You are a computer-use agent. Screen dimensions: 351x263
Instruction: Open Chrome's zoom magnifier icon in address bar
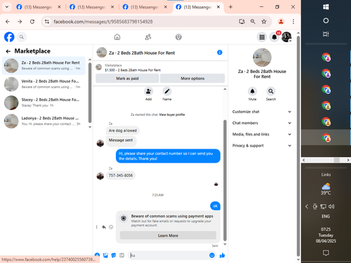(x=253, y=22)
